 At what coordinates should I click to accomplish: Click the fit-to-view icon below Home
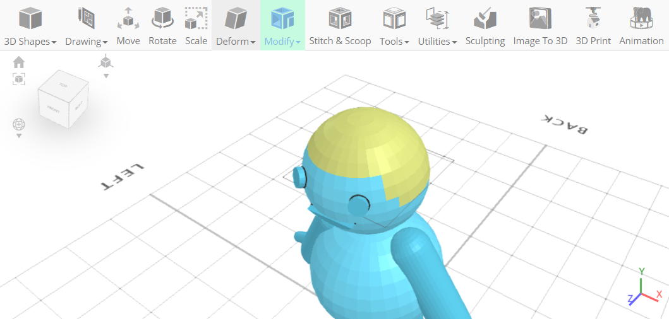[19, 79]
